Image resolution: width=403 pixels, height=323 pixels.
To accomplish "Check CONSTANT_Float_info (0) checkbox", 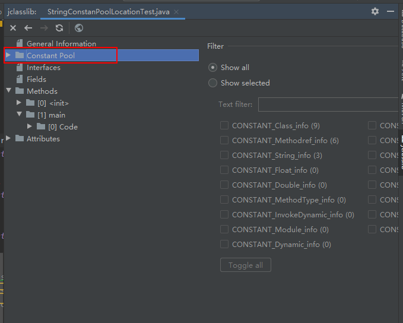I will 224,170.
